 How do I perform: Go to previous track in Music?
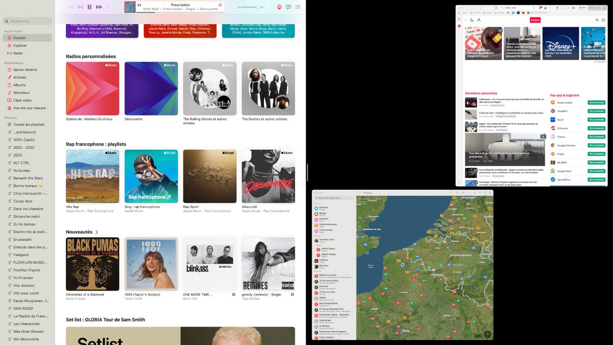(80, 7)
